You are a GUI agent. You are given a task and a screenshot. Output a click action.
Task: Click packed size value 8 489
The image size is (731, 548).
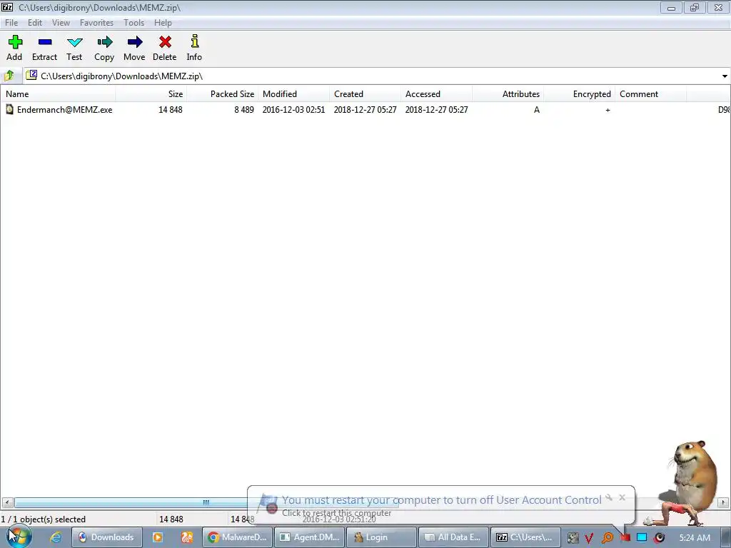tap(244, 109)
